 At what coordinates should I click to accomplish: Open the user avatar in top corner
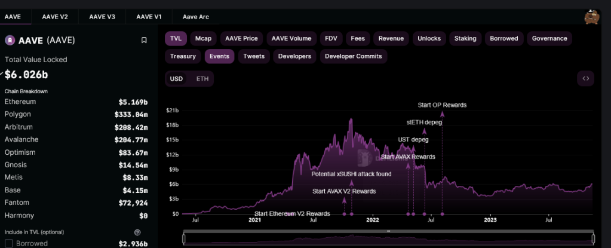tap(591, 17)
